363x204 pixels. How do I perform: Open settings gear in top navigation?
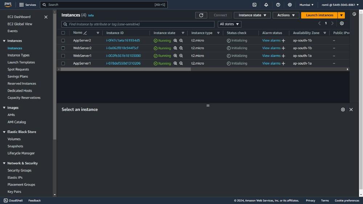290,5
